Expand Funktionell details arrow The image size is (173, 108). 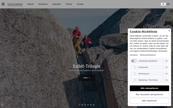coord(166,67)
